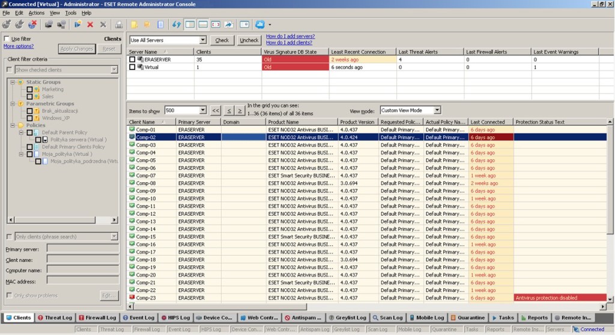
Task: Open the File menu
Action: pos(6,13)
